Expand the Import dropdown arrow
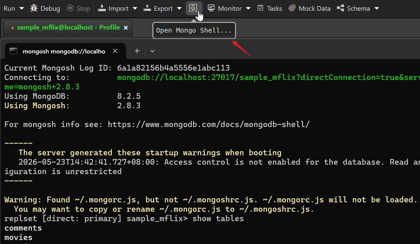The height and width of the screenshot is (244, 420). pyautogui.click(x=135, y=8)
